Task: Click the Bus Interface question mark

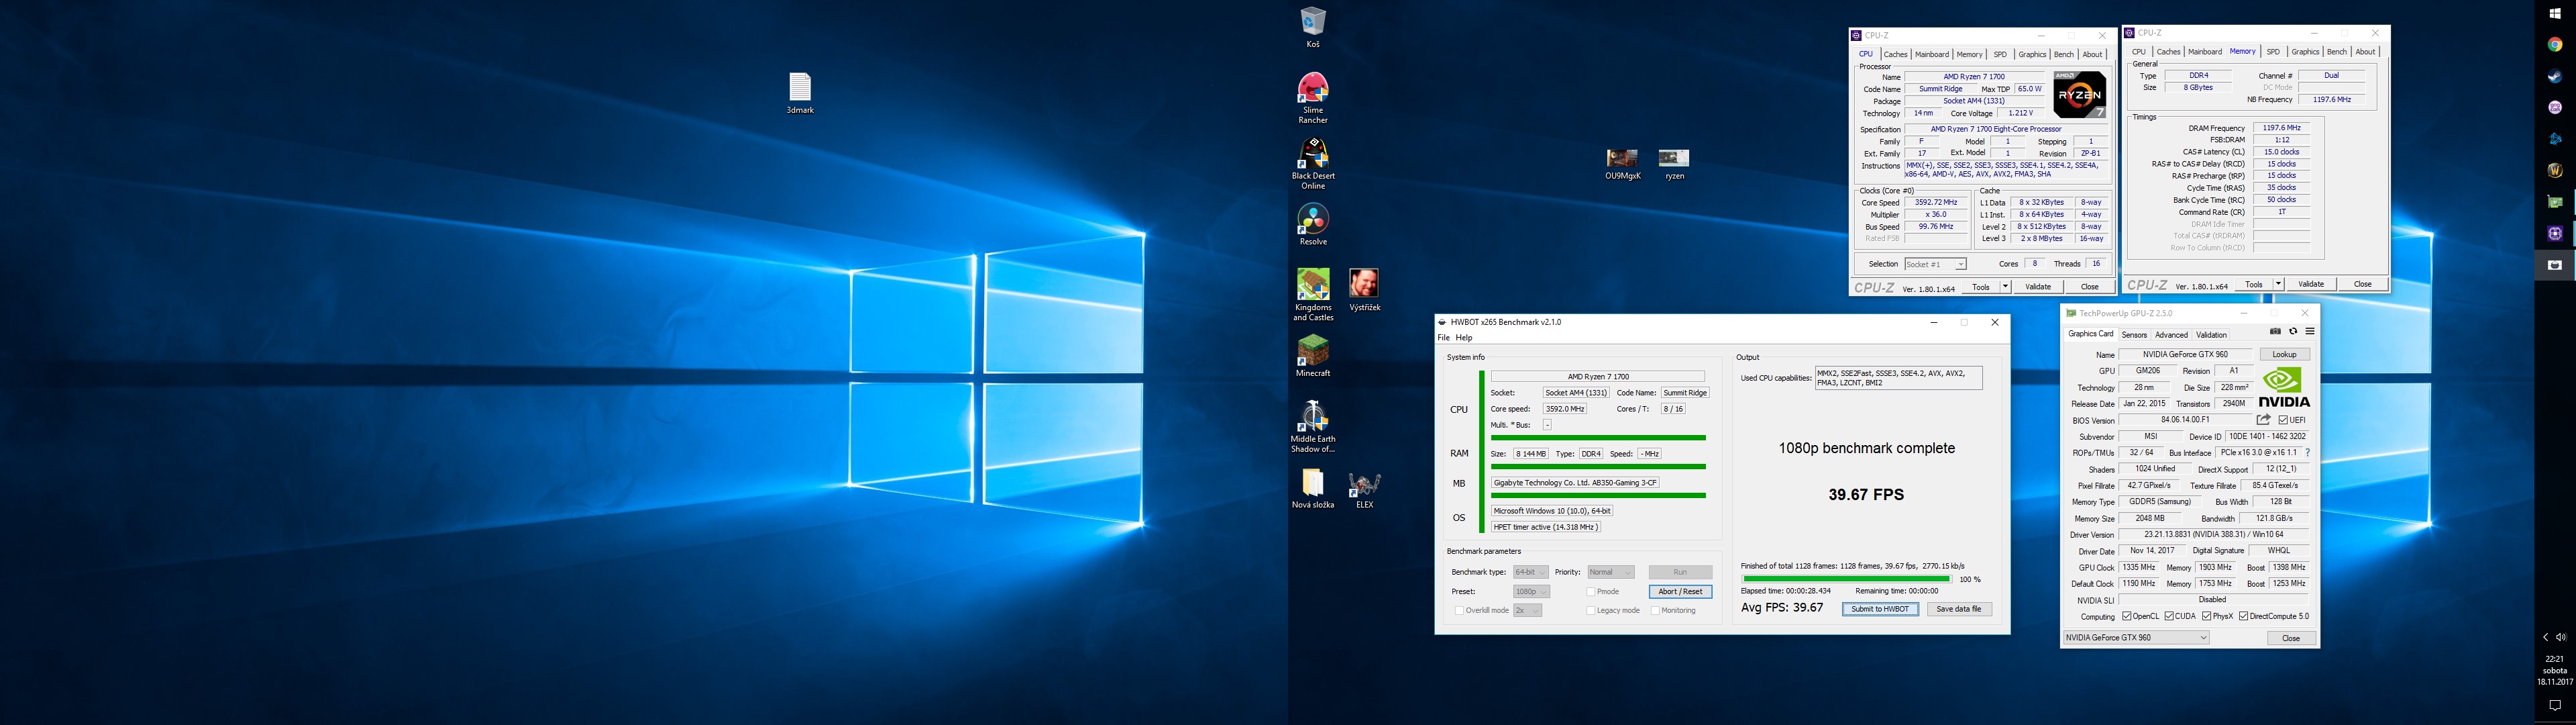Action: tap(2307, 452)
